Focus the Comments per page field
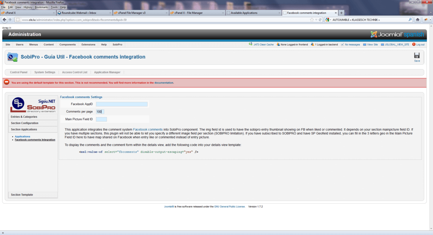 (x=100, y=112)
